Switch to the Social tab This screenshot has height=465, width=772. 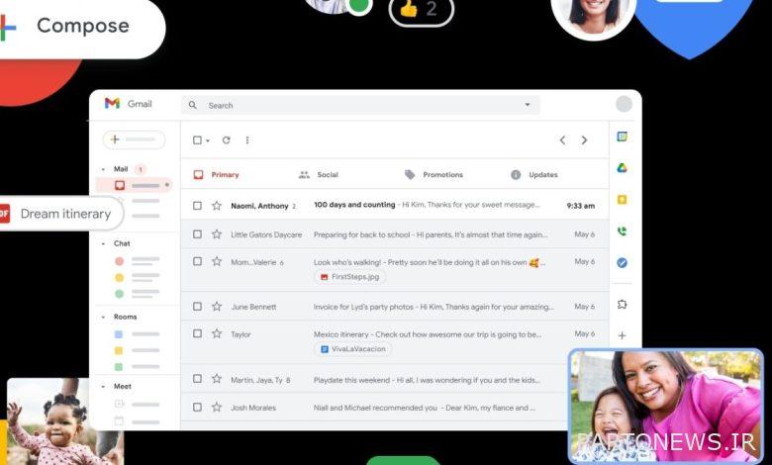pos(319,175)
